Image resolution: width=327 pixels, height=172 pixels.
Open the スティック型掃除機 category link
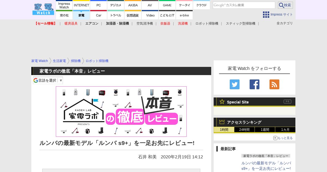[x=241, y=23]
